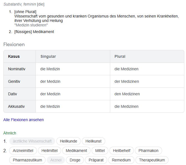This screenshot has width=186, height=165.
Task: Click the 'Therapeutikum' synonym chip
Action: [x=152, y=160]
